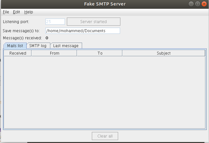Open the Edit menu
Image resolution: width=209 pixels, height=143 pixels.
coord(17,12)
